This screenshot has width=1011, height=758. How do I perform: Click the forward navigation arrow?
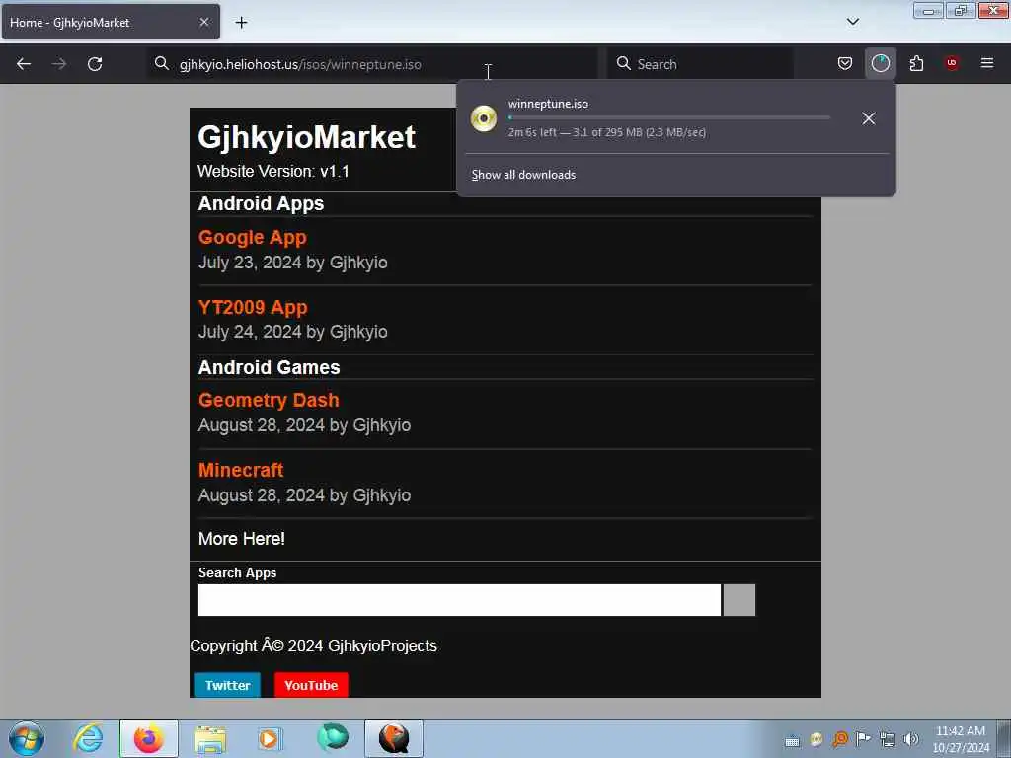59,64
